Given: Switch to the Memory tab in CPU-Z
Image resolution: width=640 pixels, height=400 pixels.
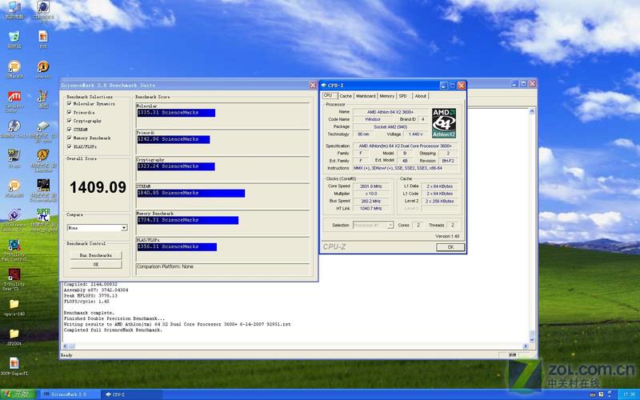Looking at the screenshot, I should 387,96.
